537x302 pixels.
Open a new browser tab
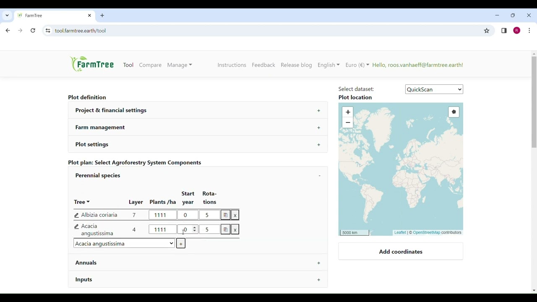tap(102, 16)
